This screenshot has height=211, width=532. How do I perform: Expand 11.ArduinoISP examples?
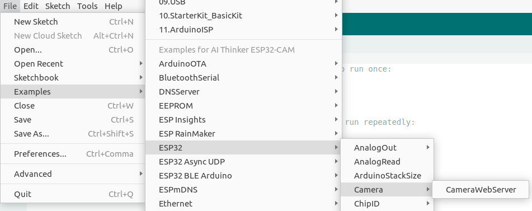[x=243, y=30]
